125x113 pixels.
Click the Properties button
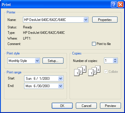pos(105,20)
